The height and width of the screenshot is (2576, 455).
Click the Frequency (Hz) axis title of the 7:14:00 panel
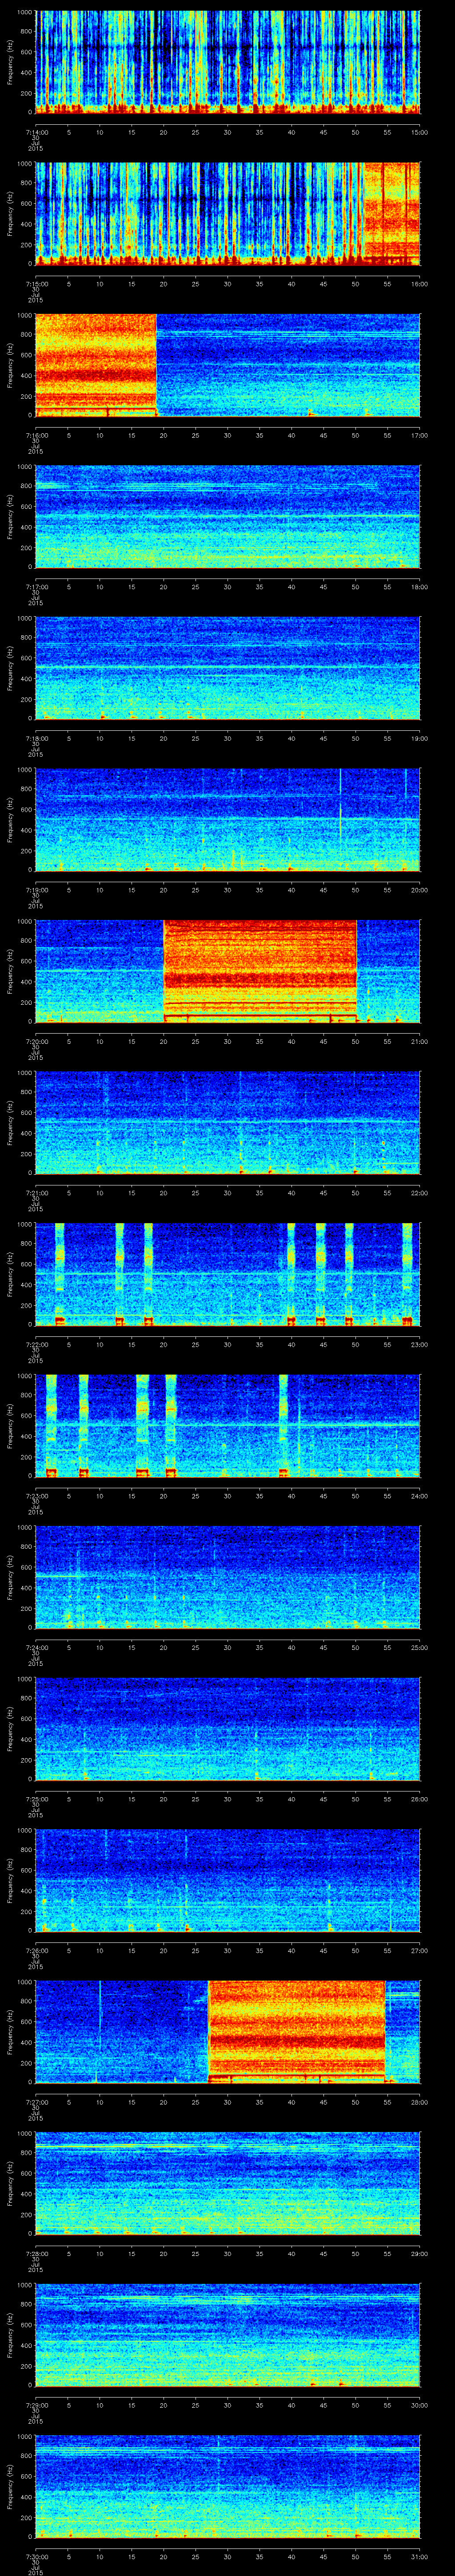(11, 62)
